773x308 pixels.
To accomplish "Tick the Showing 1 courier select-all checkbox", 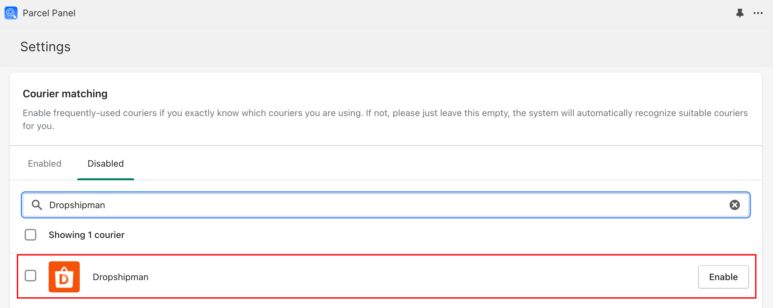I will (x=30, y=235).
